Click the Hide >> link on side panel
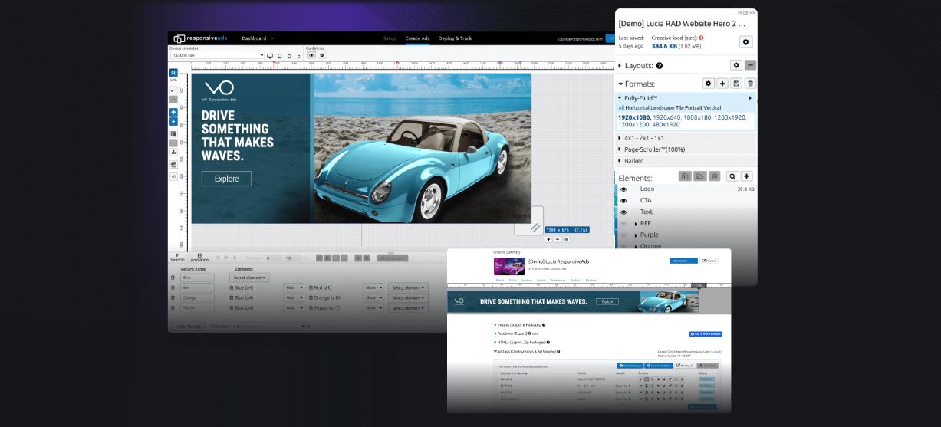This screenshot has width=941, height=427. (x=746, y=12)
